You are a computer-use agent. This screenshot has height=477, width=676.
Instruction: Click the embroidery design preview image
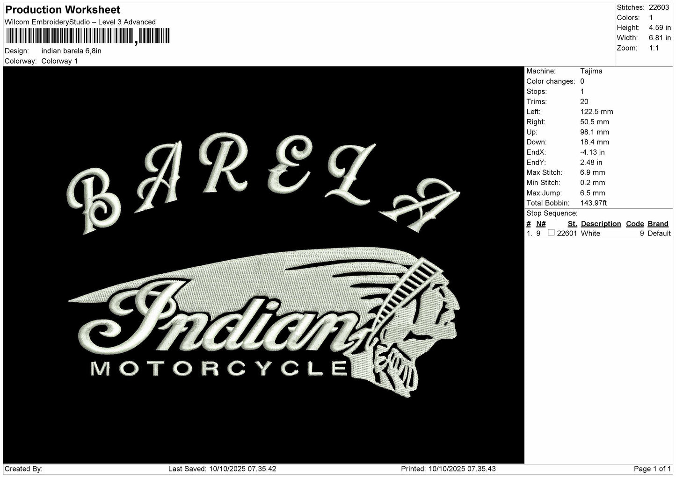click(x=263, y=265)
